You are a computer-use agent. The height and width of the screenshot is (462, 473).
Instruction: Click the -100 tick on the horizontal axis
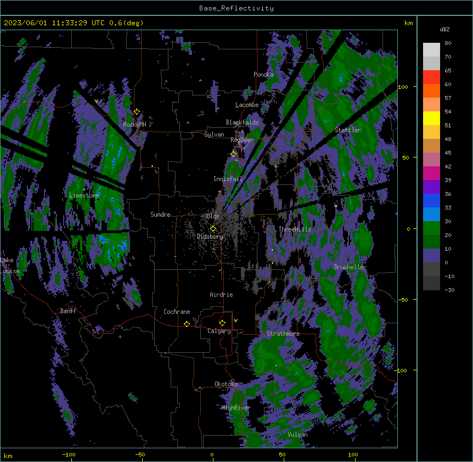[x=69, y=454]
